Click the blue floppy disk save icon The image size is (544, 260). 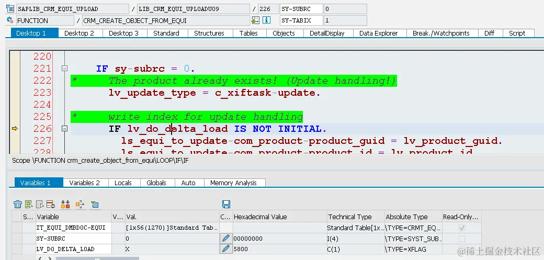(x=226, y=204)
